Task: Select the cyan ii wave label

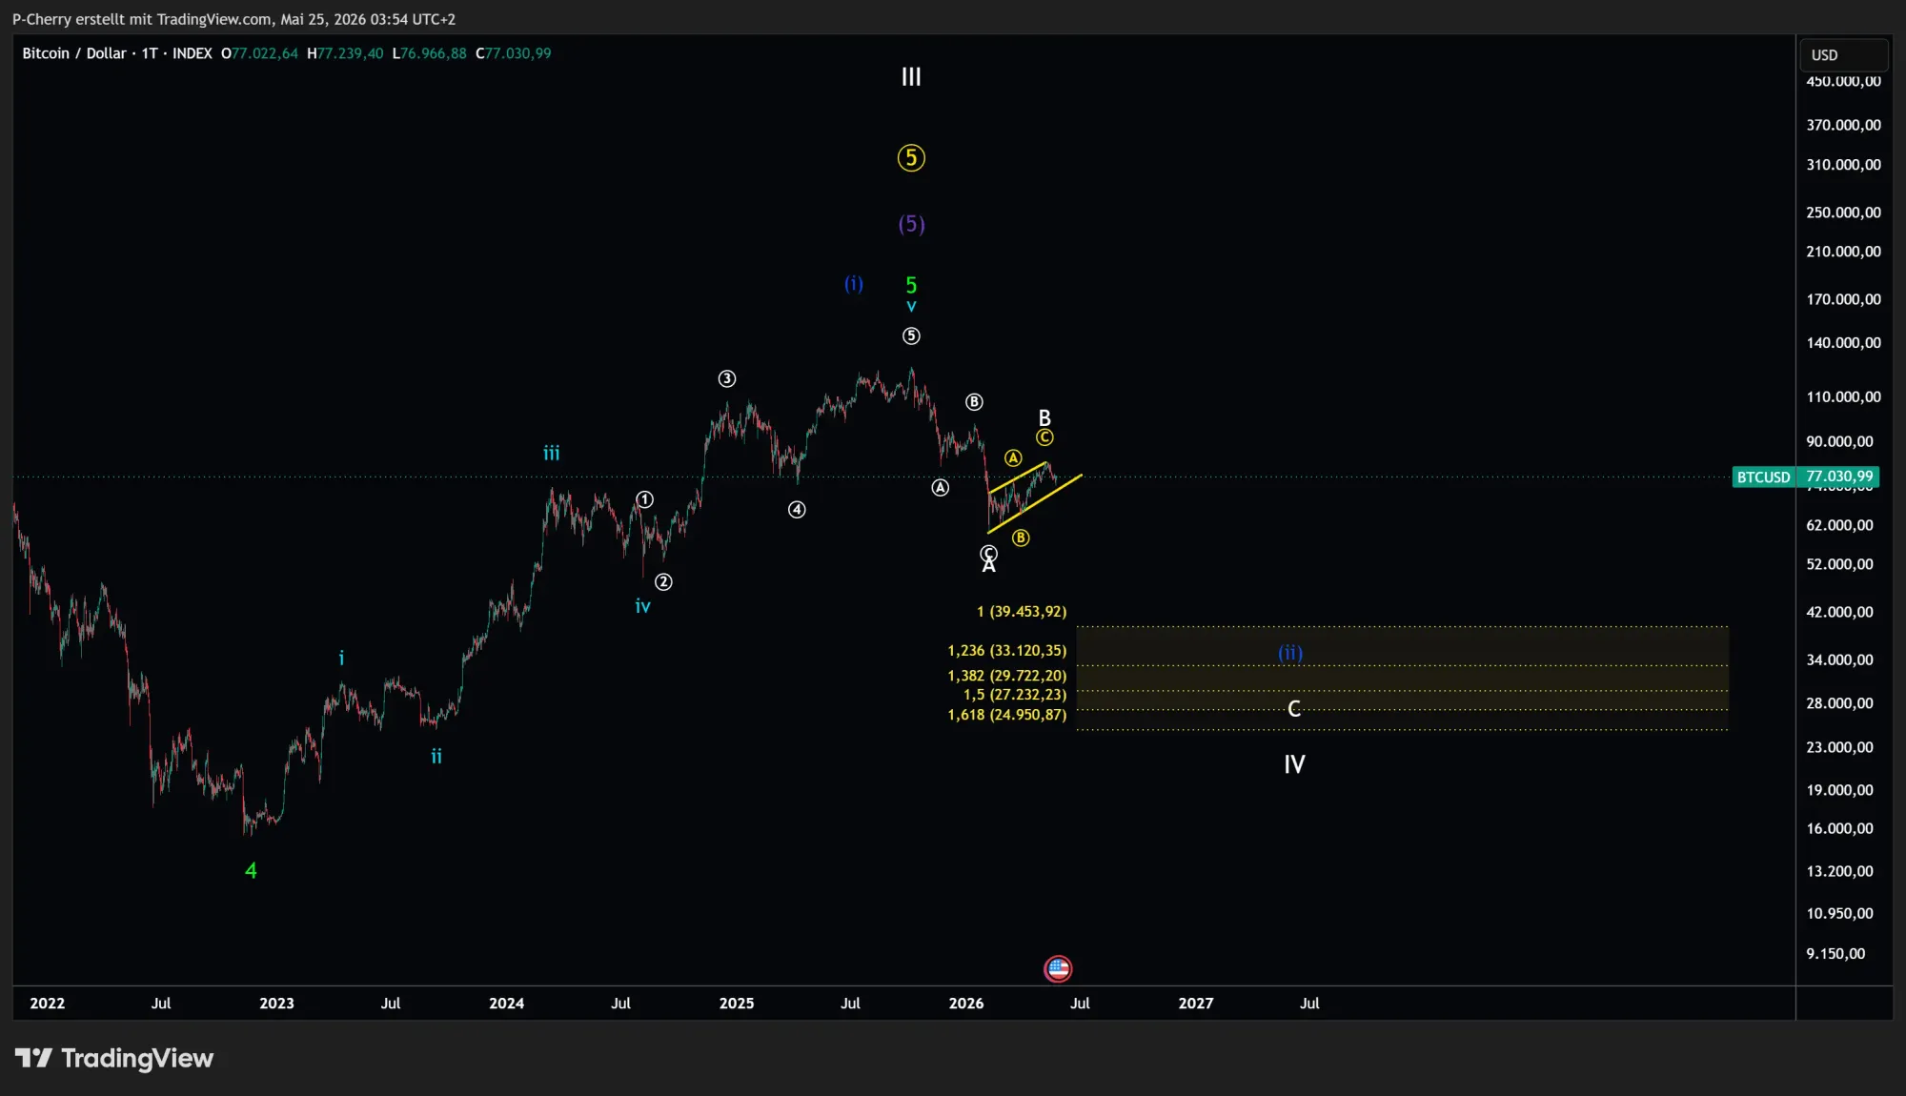Action: point(436,756)
